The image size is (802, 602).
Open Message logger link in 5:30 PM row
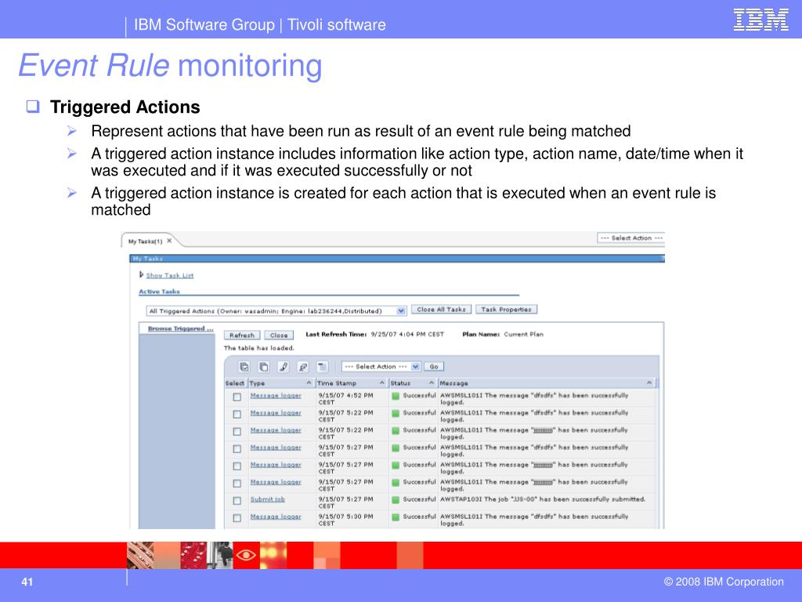[276, 517]
